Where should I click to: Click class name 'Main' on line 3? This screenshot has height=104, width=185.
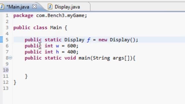[56, 28]
